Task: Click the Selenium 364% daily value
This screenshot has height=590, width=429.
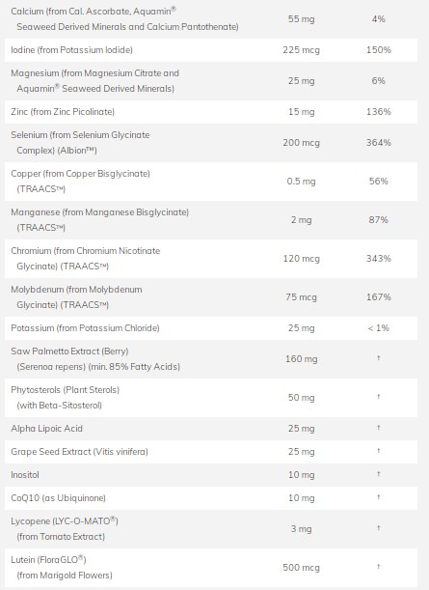Action: [x=379, y=143]
